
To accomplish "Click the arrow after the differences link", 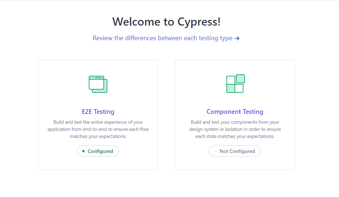I will [x=237, y=38].
